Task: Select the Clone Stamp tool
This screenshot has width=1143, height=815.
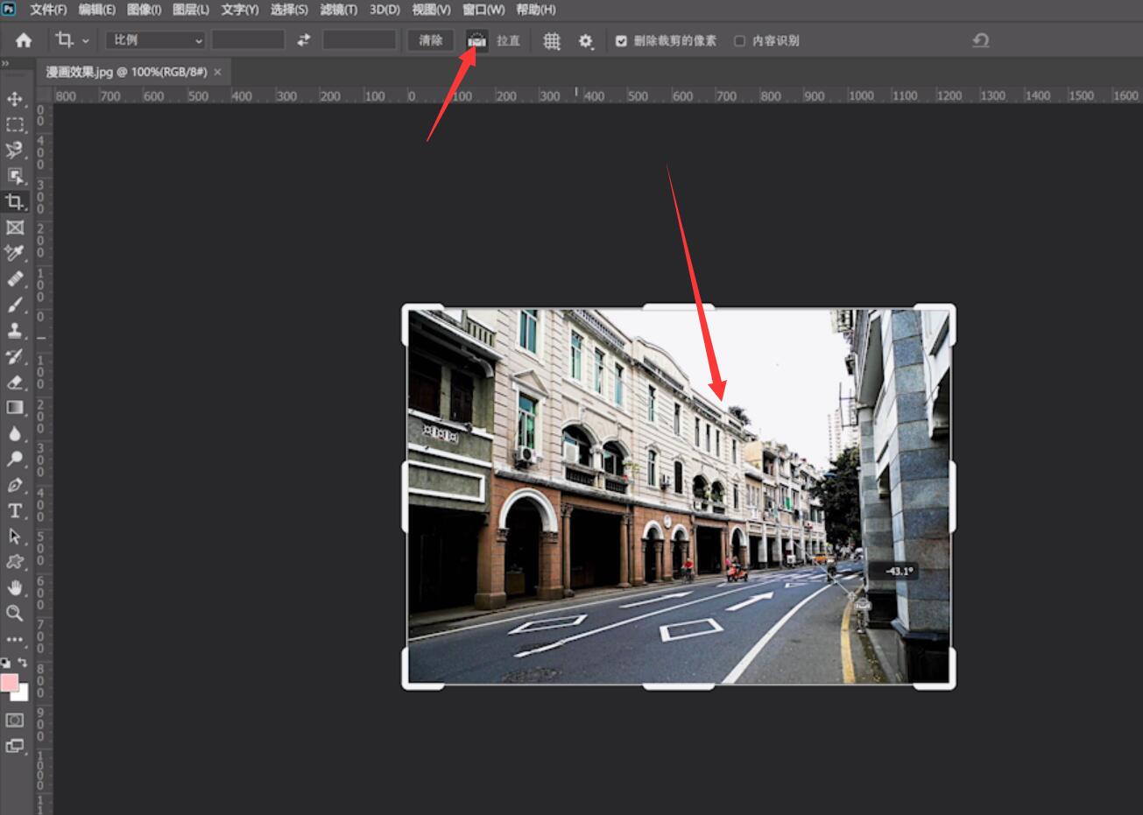Action: [15, 330]
